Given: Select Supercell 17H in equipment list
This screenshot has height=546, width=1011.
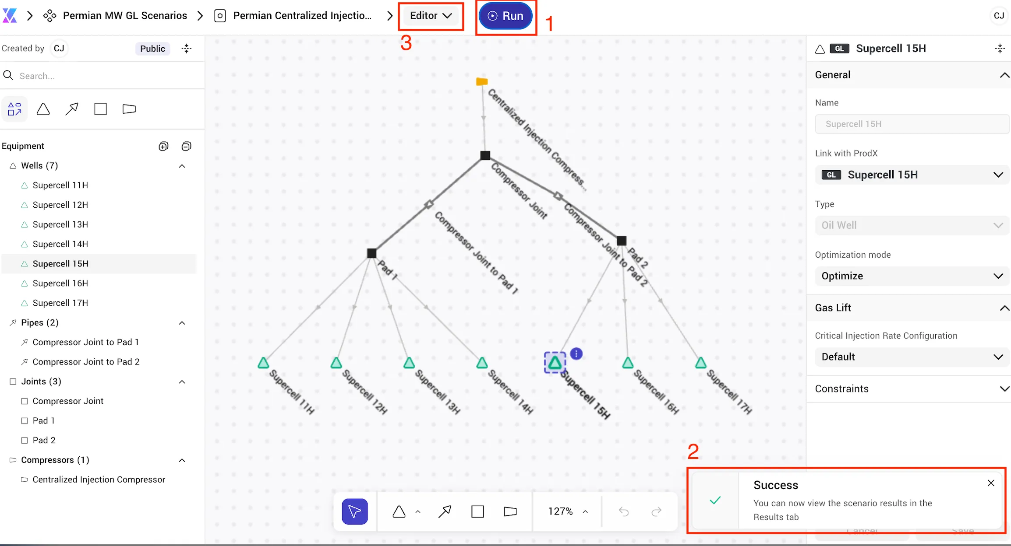Looking at the screenshot, I should pyautogui.click(x=60, y=303).
